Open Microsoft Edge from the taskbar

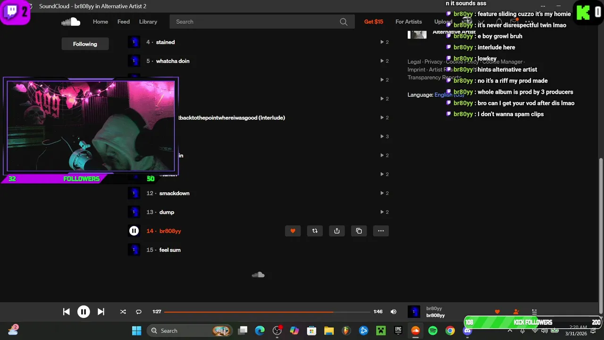coord(260,331)
